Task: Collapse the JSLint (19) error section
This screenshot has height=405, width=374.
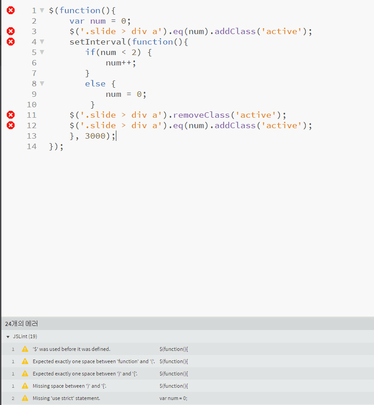Action: pos(8,336)
